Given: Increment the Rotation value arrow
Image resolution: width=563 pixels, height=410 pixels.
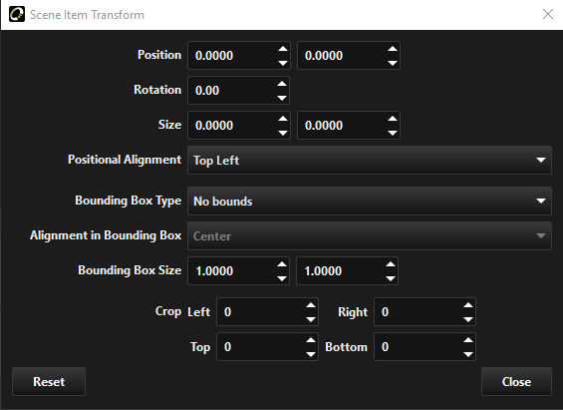Looking at the screenshot, I should pyautogui.click(x=282, y=84).
